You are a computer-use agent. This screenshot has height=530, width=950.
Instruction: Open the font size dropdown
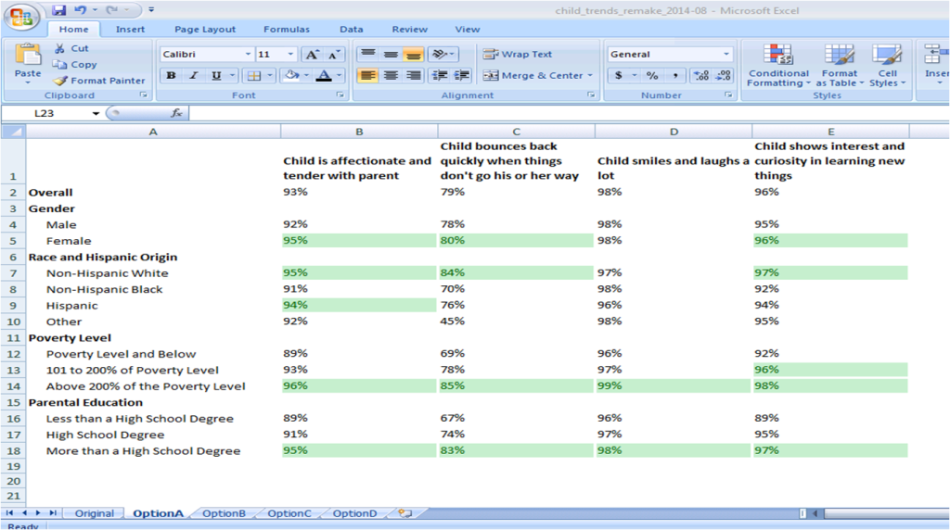[290, 55]
